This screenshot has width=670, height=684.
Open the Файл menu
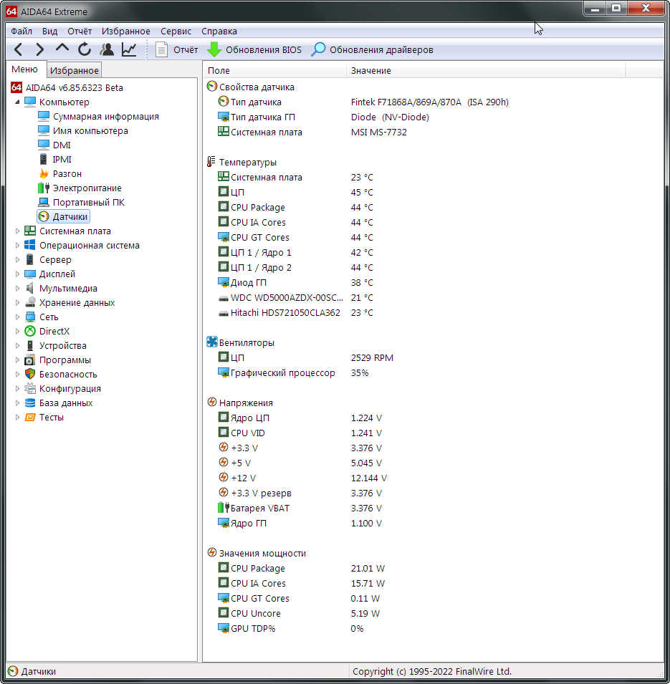(21, 31)
